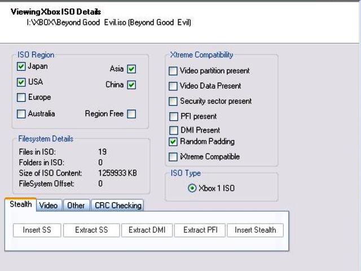Click the Insert Stealth button
Viewport: 361px width, 271px height.
pyautogui.click(x=256, y=230)
